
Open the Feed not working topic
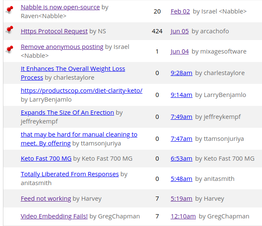click(45, 199)
